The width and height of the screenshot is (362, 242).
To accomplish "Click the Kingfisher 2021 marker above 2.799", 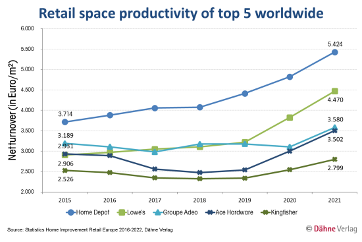I will pyautogui.click(x=335, y=160).
